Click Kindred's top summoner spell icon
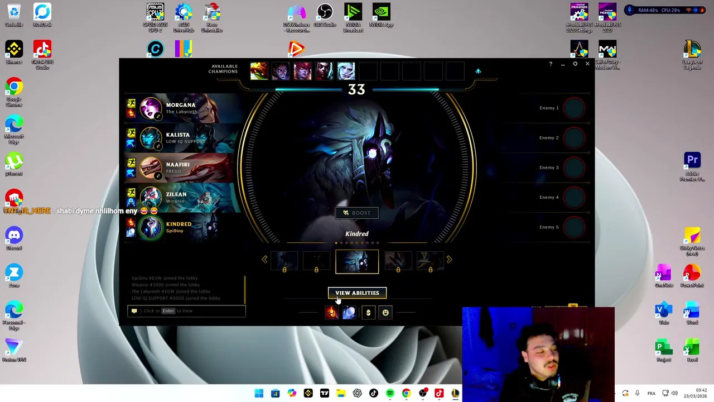This screenshot has height=402, width=714. click(131, 223)
